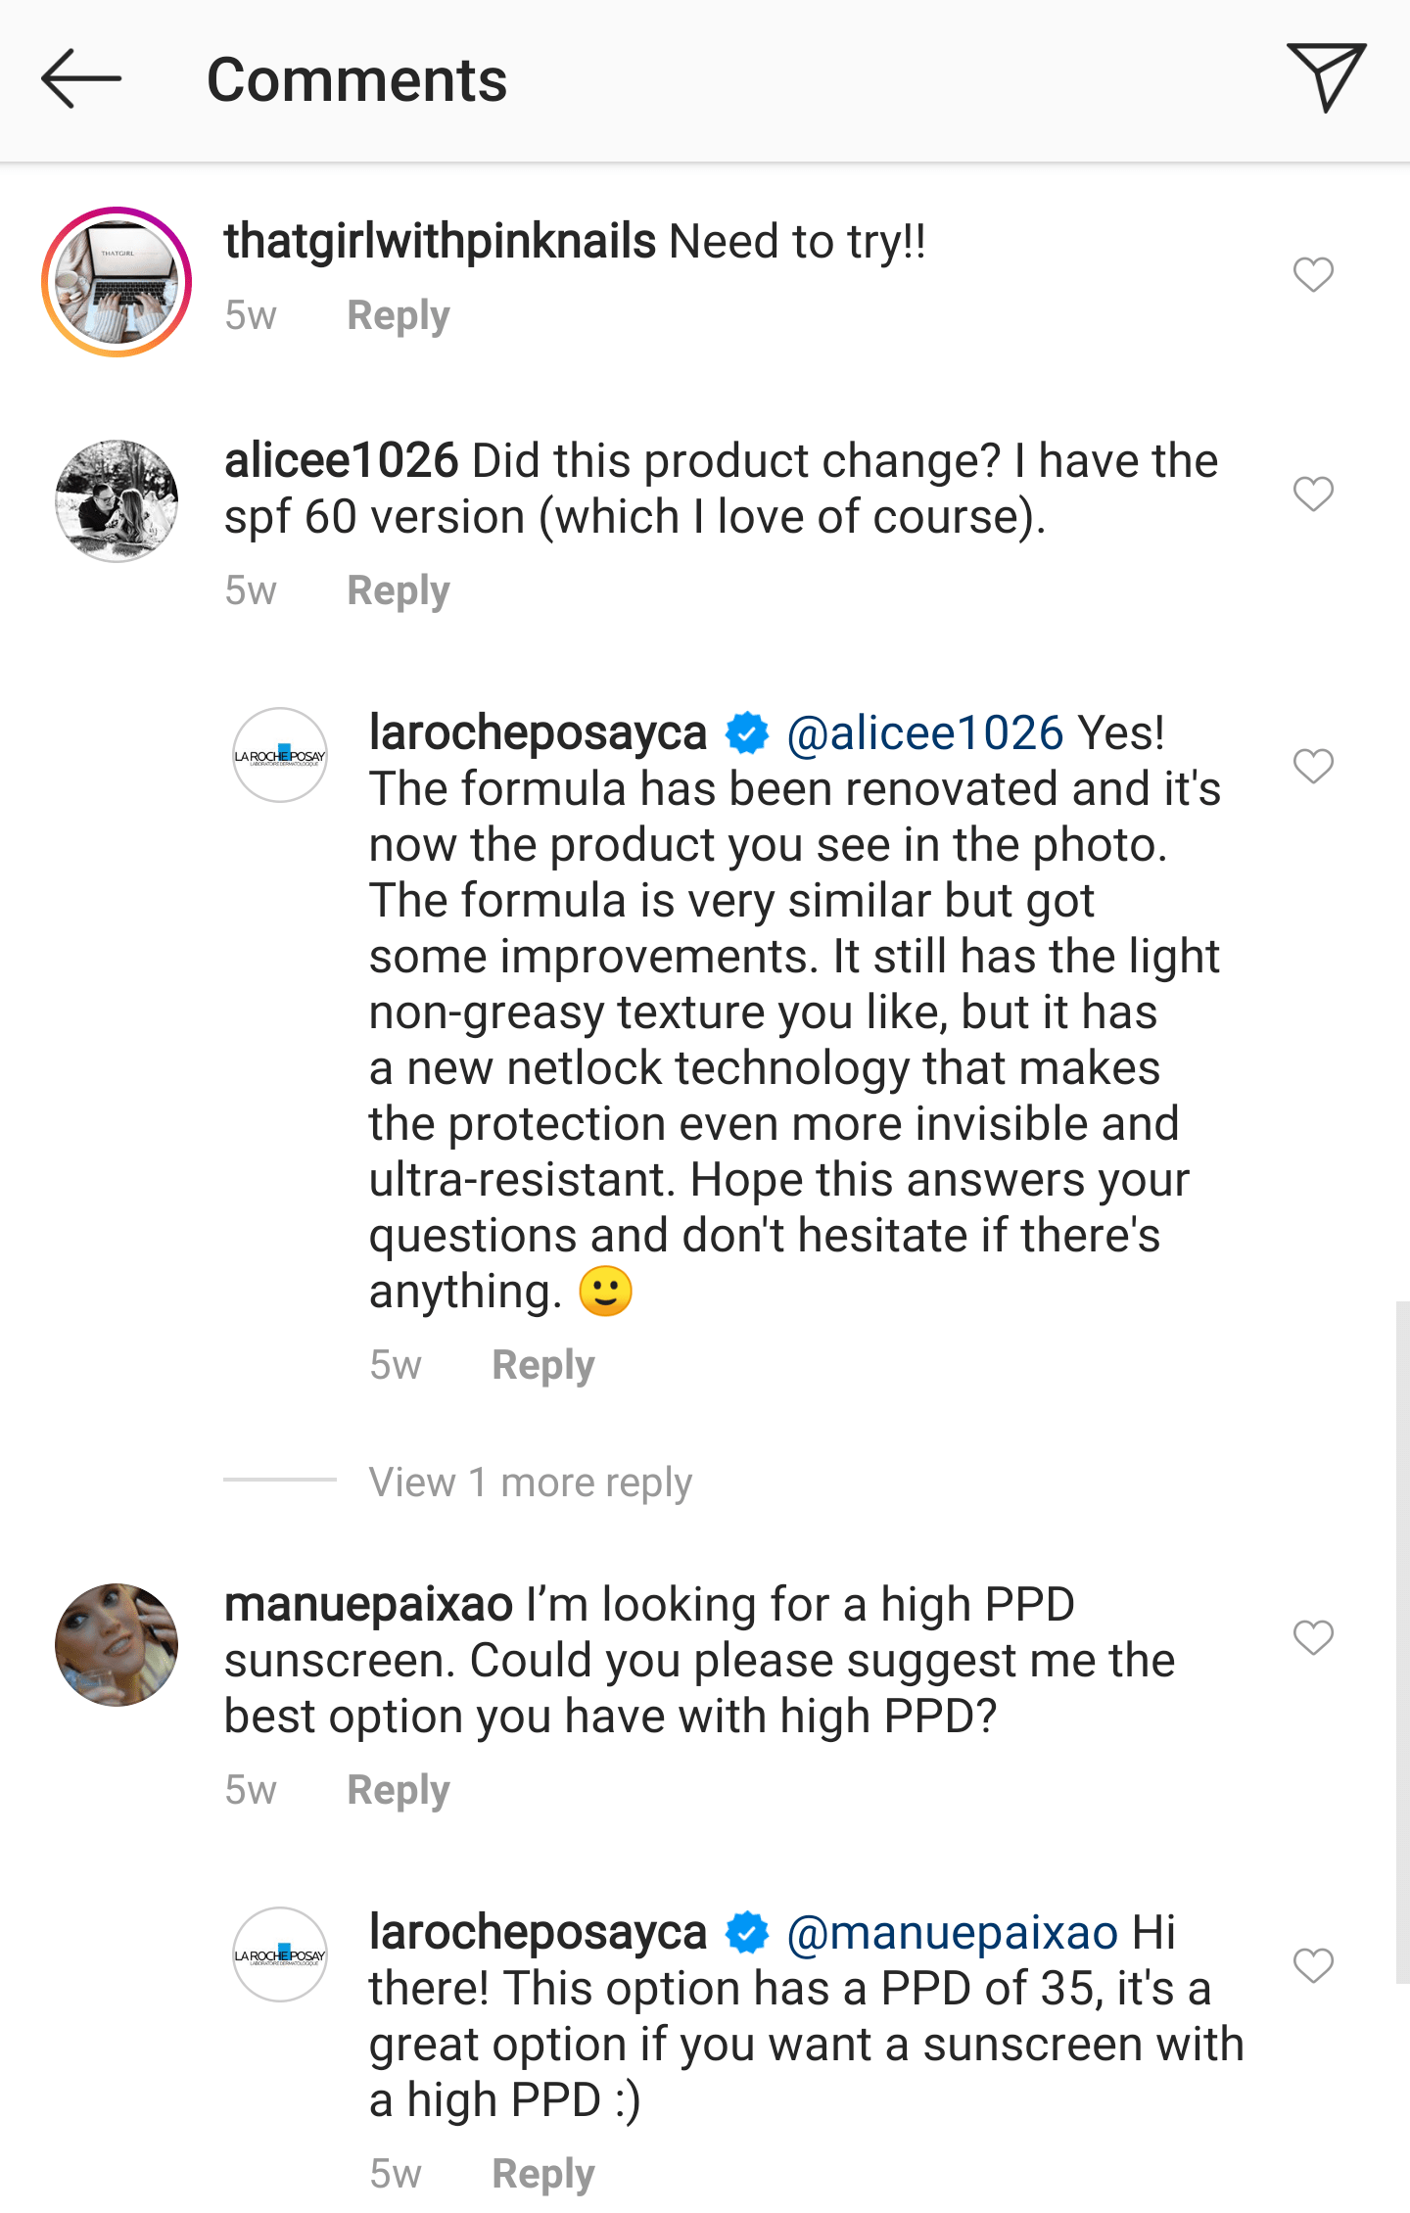Reply to alicee1026's product change question
Screen dimensions: 1410x2213
pos(399,590)
